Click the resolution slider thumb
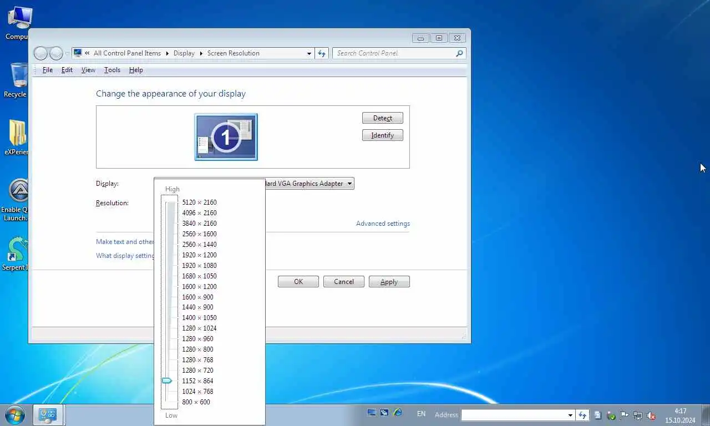Screen dimensions: 710x426 [x=166, y=381]
